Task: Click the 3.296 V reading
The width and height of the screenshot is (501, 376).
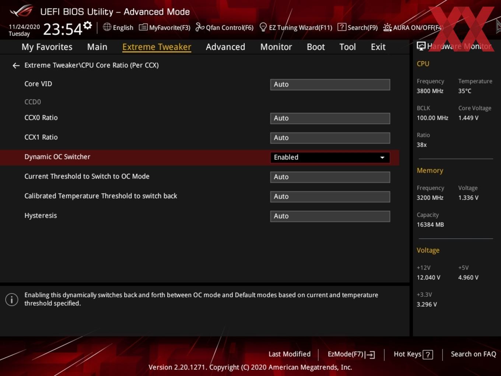Action: 427,304
